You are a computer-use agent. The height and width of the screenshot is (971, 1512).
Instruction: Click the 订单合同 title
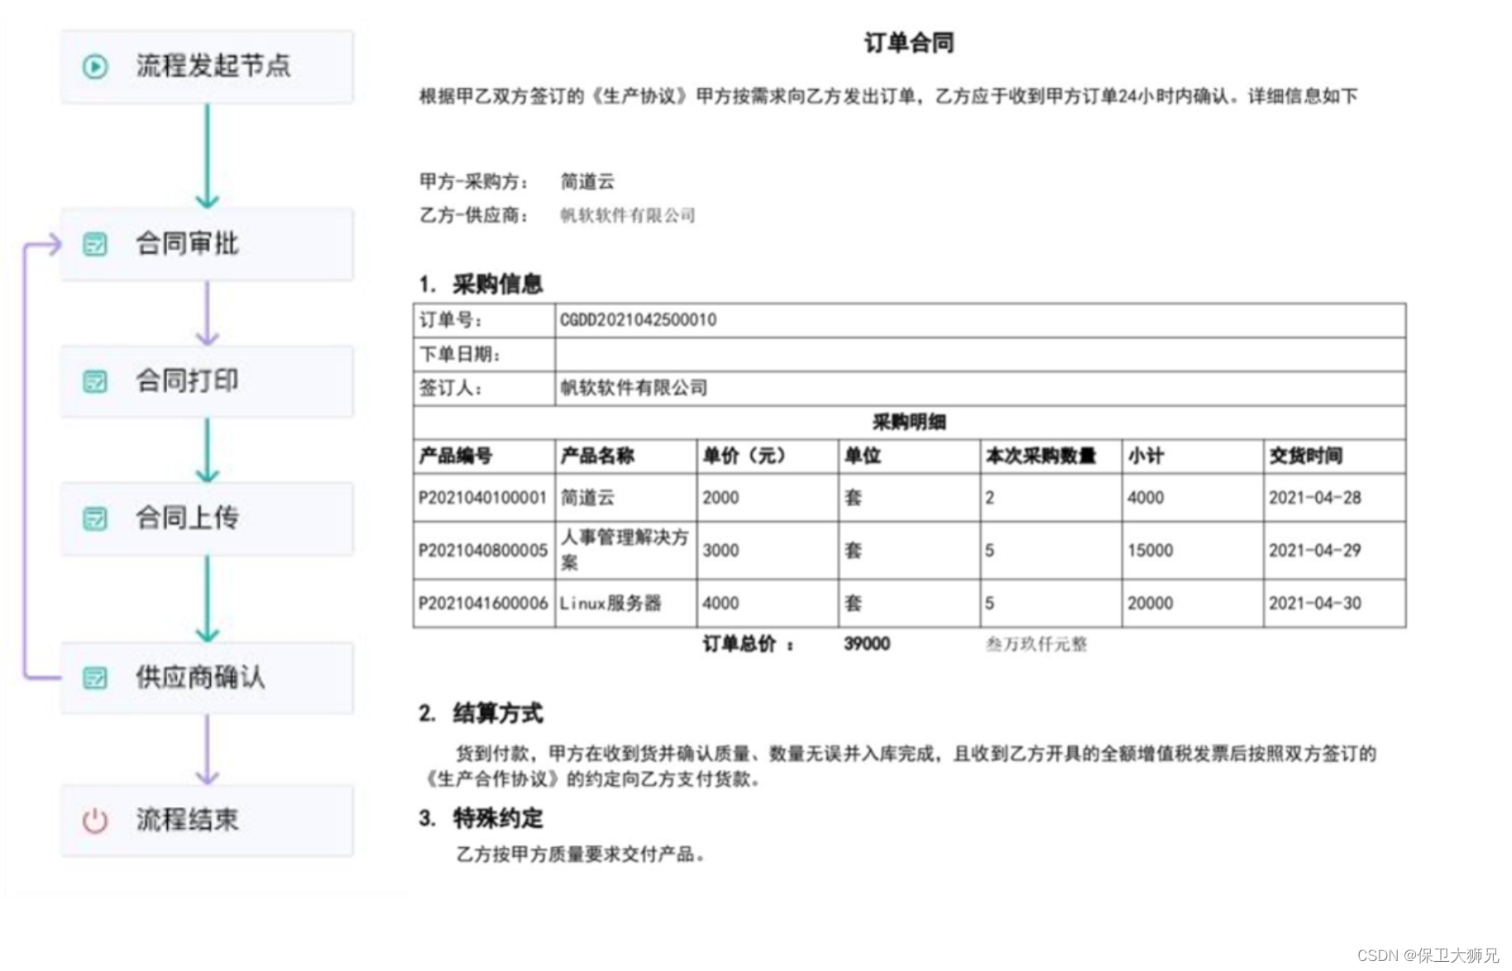909,43
